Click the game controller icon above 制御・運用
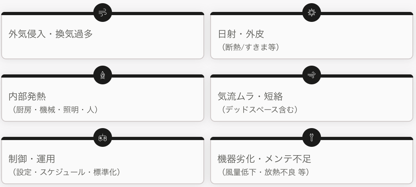 103,138
